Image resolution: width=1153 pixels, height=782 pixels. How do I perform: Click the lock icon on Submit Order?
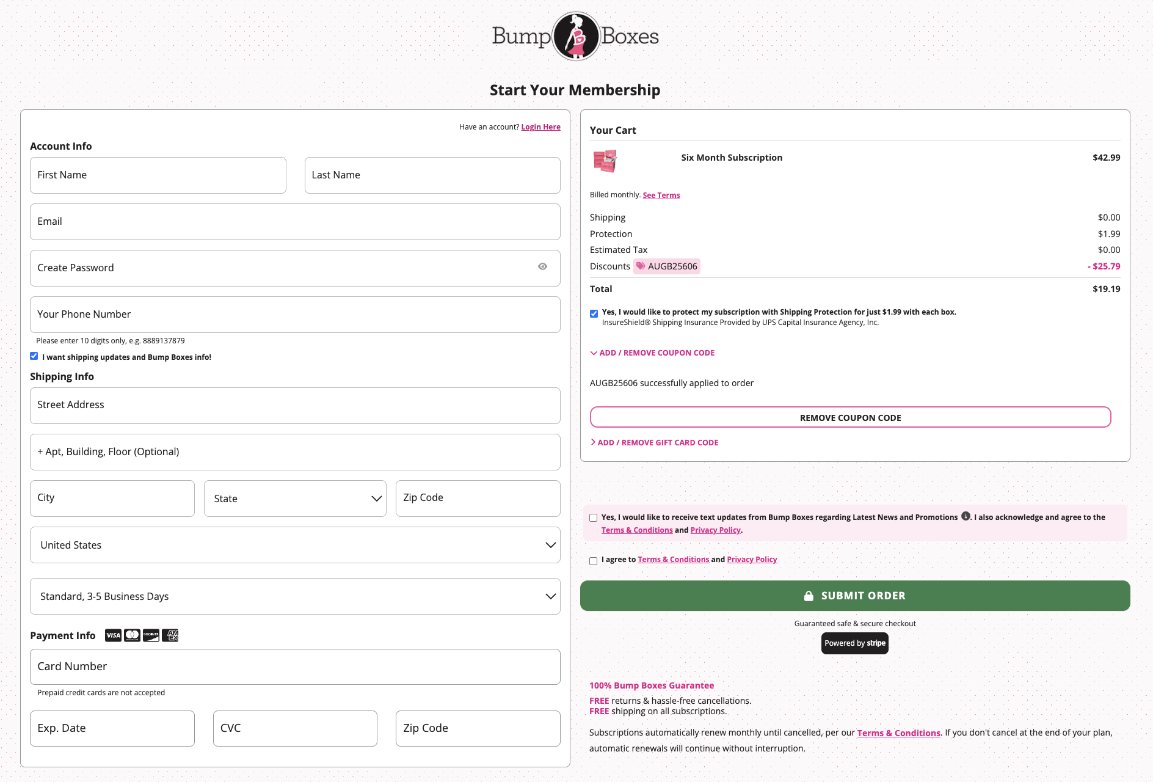pos(809,596)
